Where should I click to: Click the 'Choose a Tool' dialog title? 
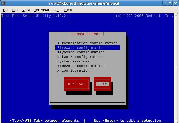tap(86, 34)
